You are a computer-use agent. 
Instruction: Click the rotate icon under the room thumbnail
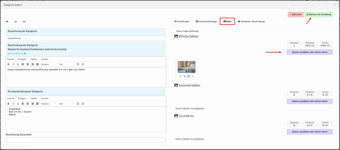click(x=193, y=76)
